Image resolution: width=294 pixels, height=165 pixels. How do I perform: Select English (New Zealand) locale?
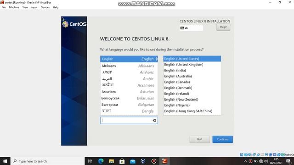pyautogui.click(x=192, y=99)
